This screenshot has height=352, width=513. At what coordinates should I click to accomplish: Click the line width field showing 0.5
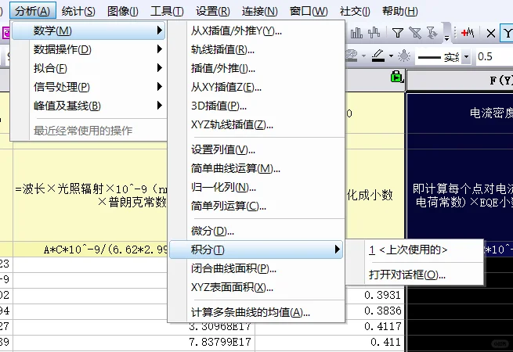pos(494,57)
